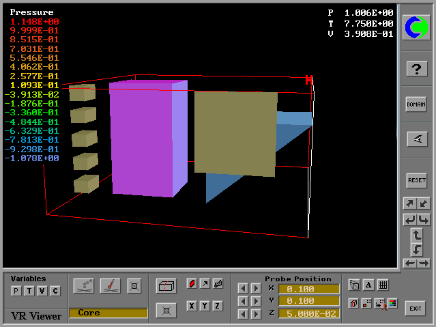Click the DOMAIN button

[416, 104]
